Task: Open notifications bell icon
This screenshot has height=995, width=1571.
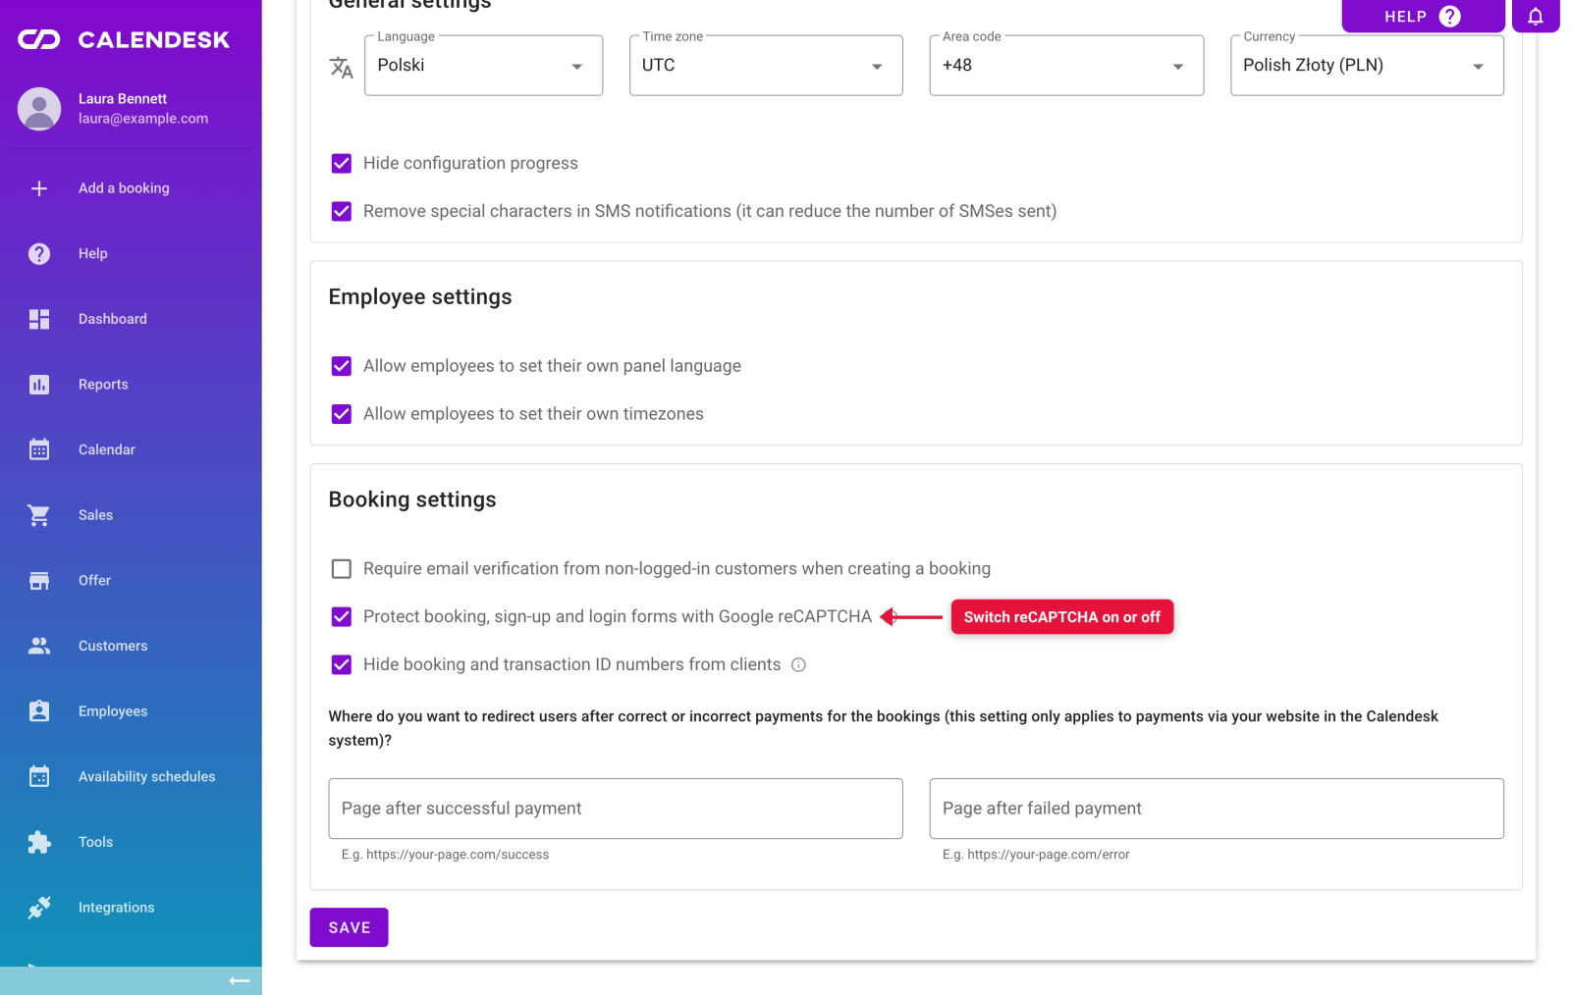Action: click(x=1536, y=16)
